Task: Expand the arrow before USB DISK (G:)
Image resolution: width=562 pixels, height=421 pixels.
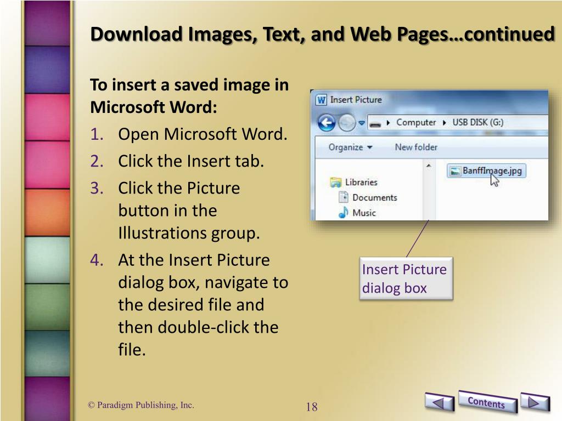Action: (x=445, y=123)
